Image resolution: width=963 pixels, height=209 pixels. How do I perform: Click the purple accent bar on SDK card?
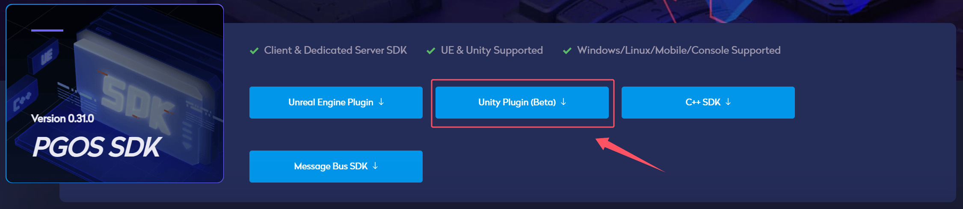pyautogui.click(x=47, y=30)
